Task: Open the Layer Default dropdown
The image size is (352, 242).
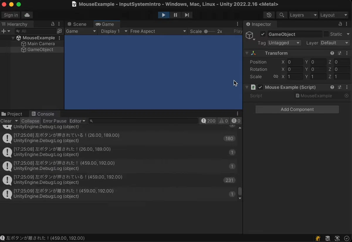Action: click(x=335, y=43)
